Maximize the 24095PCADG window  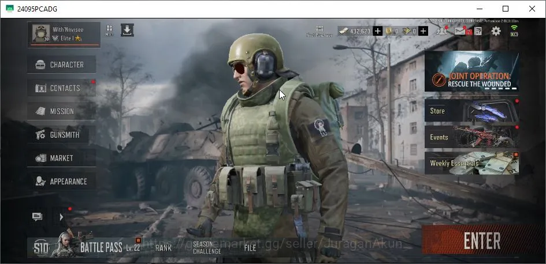pyautogui.click(x=505, y=9)
